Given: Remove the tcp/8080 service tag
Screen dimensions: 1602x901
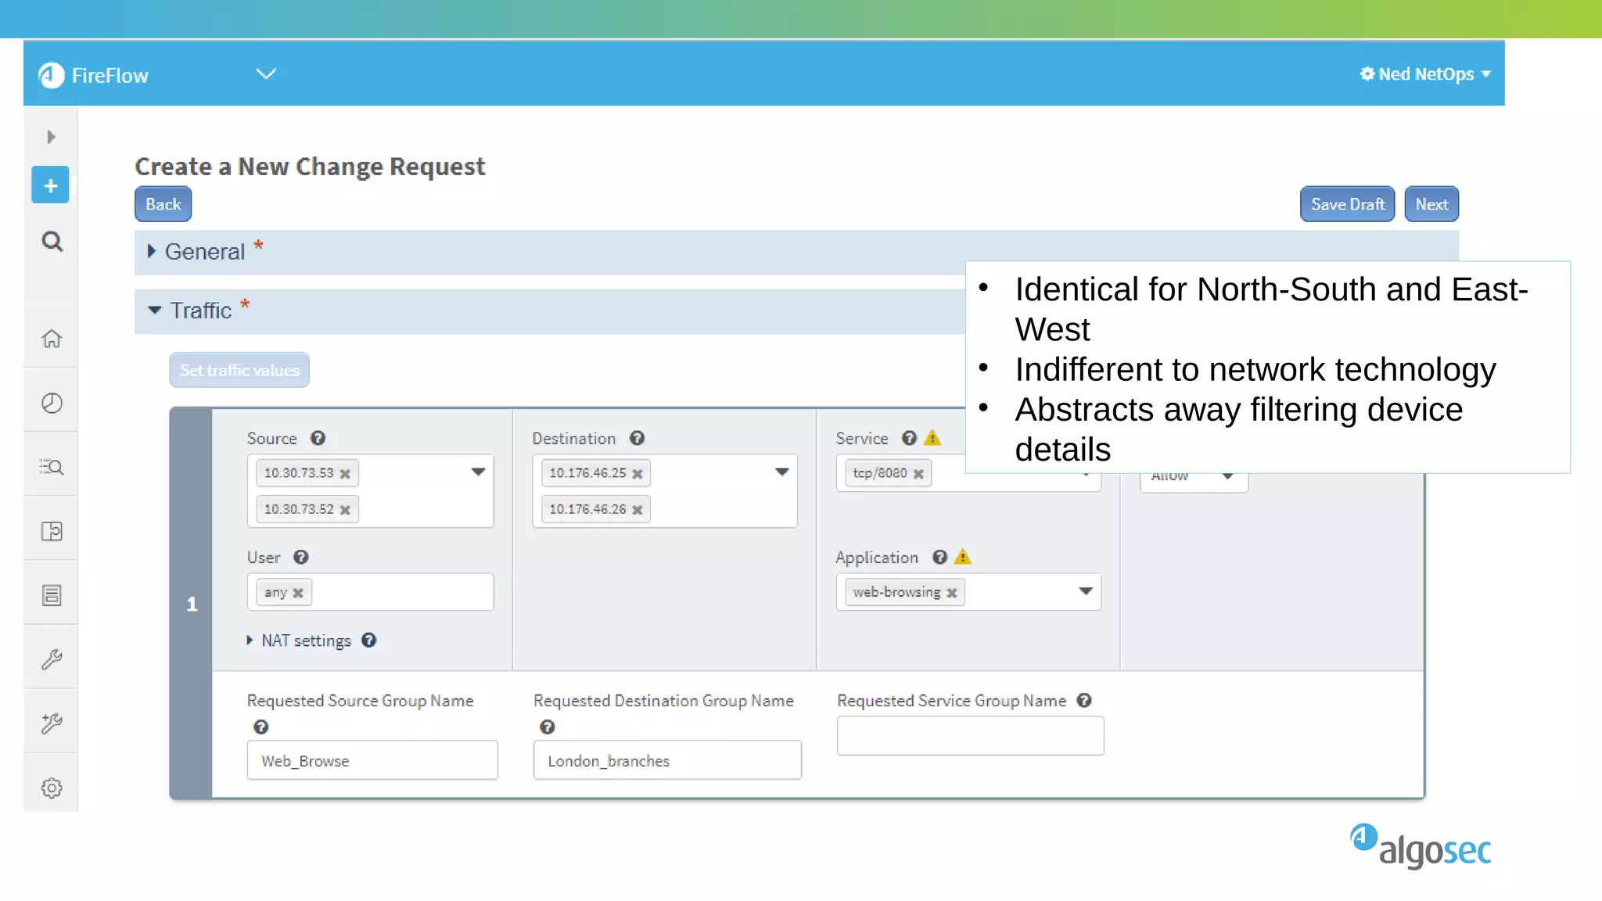Looking at the screenshot, I should click(919, 474).
